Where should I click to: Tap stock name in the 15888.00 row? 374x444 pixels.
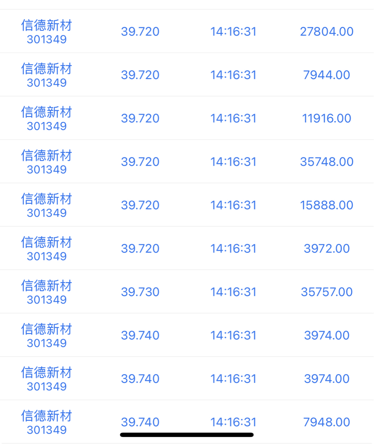click(x=47, y=199)
